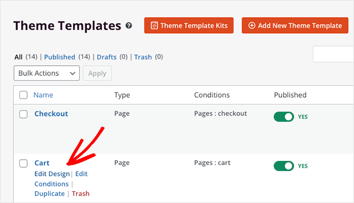Open Theme Template Kits
The height and width of the screenshot is (203, 354).
pyautogui.click(x=189, y=26)
